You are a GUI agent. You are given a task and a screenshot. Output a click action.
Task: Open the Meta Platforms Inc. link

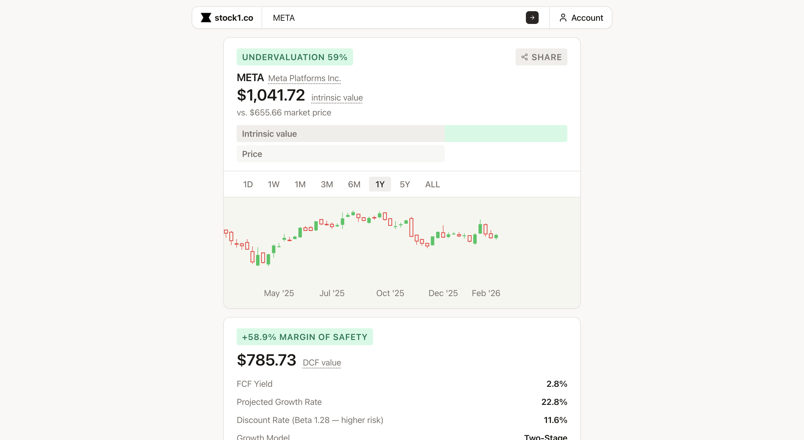[x=304, y=78]
